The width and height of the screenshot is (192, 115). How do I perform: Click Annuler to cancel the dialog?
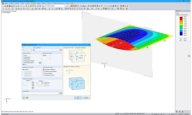pos(86,98)
